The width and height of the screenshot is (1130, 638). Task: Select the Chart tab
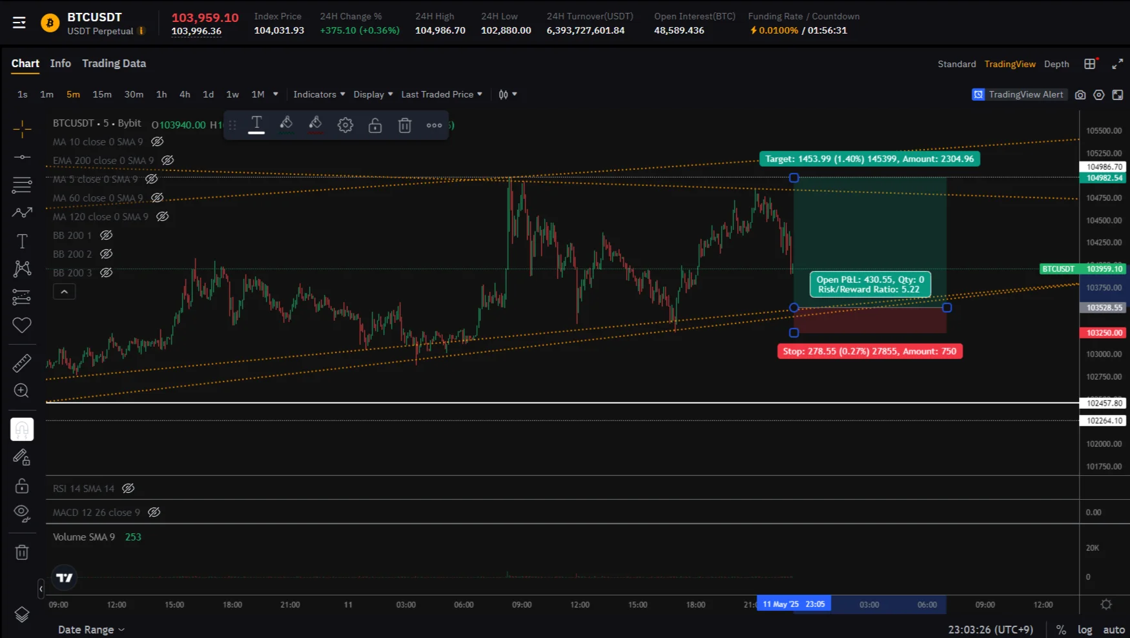(x=25, y=63)
